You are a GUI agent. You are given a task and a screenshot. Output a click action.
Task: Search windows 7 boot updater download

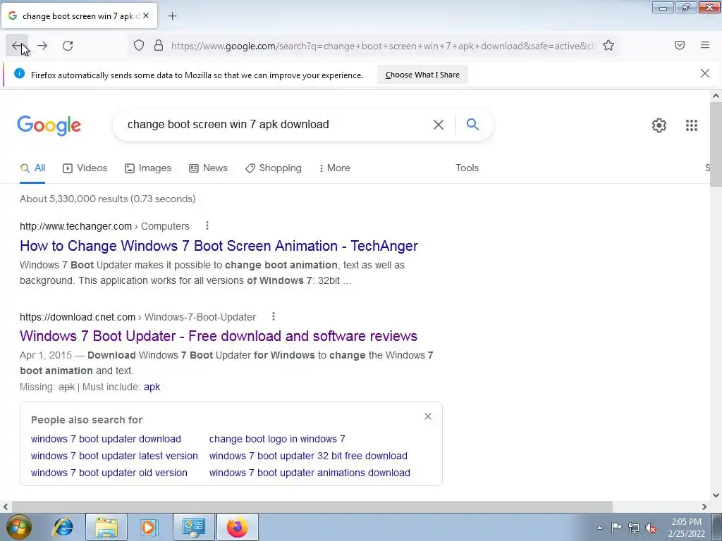click(x=106, y=440)
